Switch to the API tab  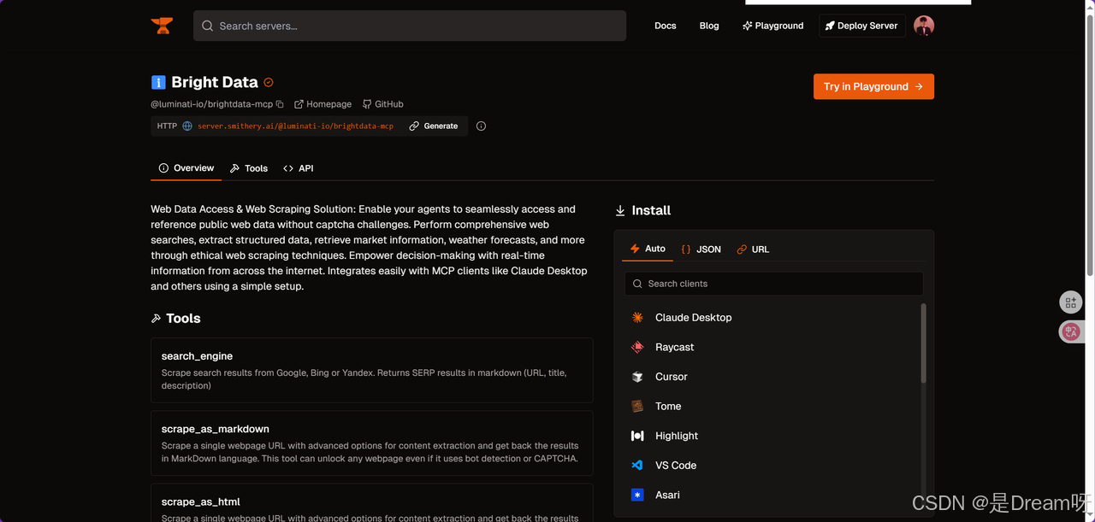click(299, 168)
